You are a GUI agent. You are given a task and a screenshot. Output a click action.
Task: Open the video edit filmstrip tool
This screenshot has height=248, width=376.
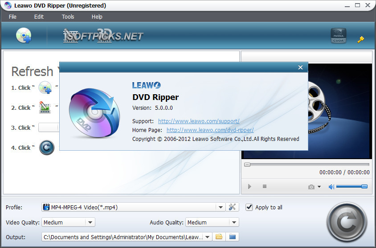[69, 36]
